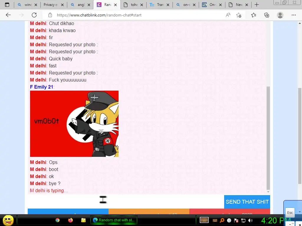Open the smiley Start button
This screenshot has width=302, height=226.
tap(8, 220)
